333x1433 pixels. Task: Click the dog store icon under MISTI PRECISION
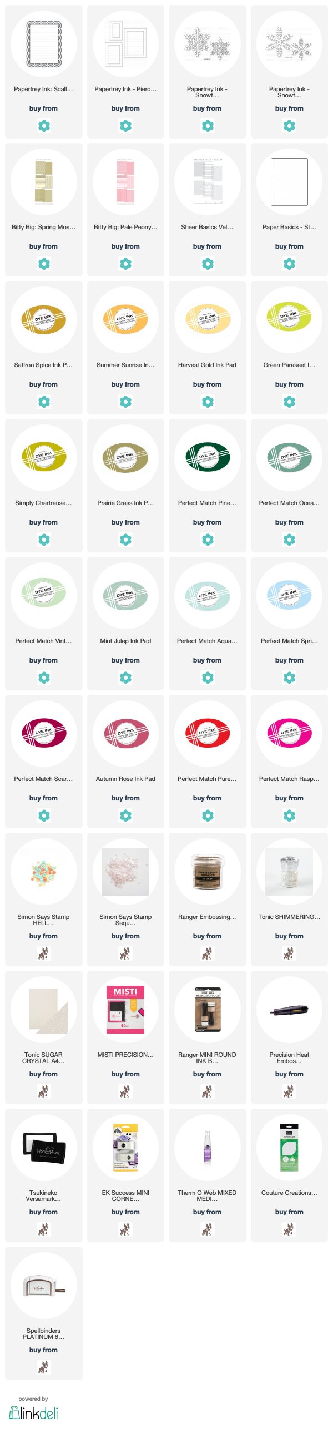pos(125,1091)
